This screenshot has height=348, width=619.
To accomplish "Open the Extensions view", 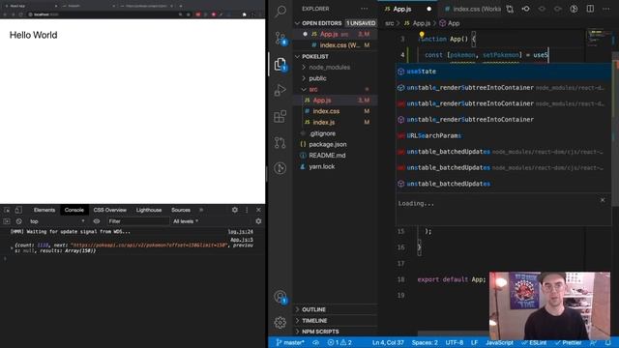I will (x=280, y=116).
